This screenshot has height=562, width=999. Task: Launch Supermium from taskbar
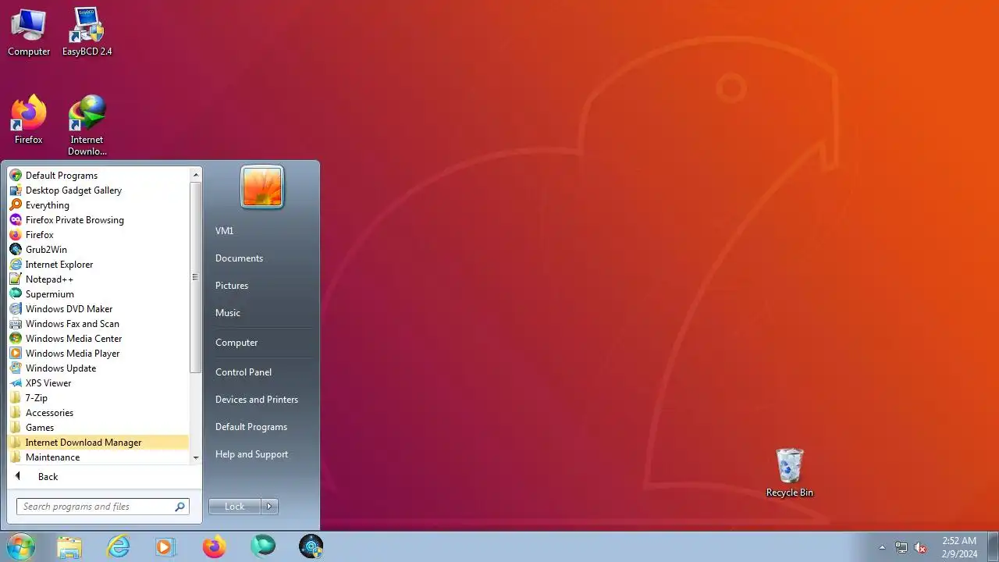tap(263, 547)
